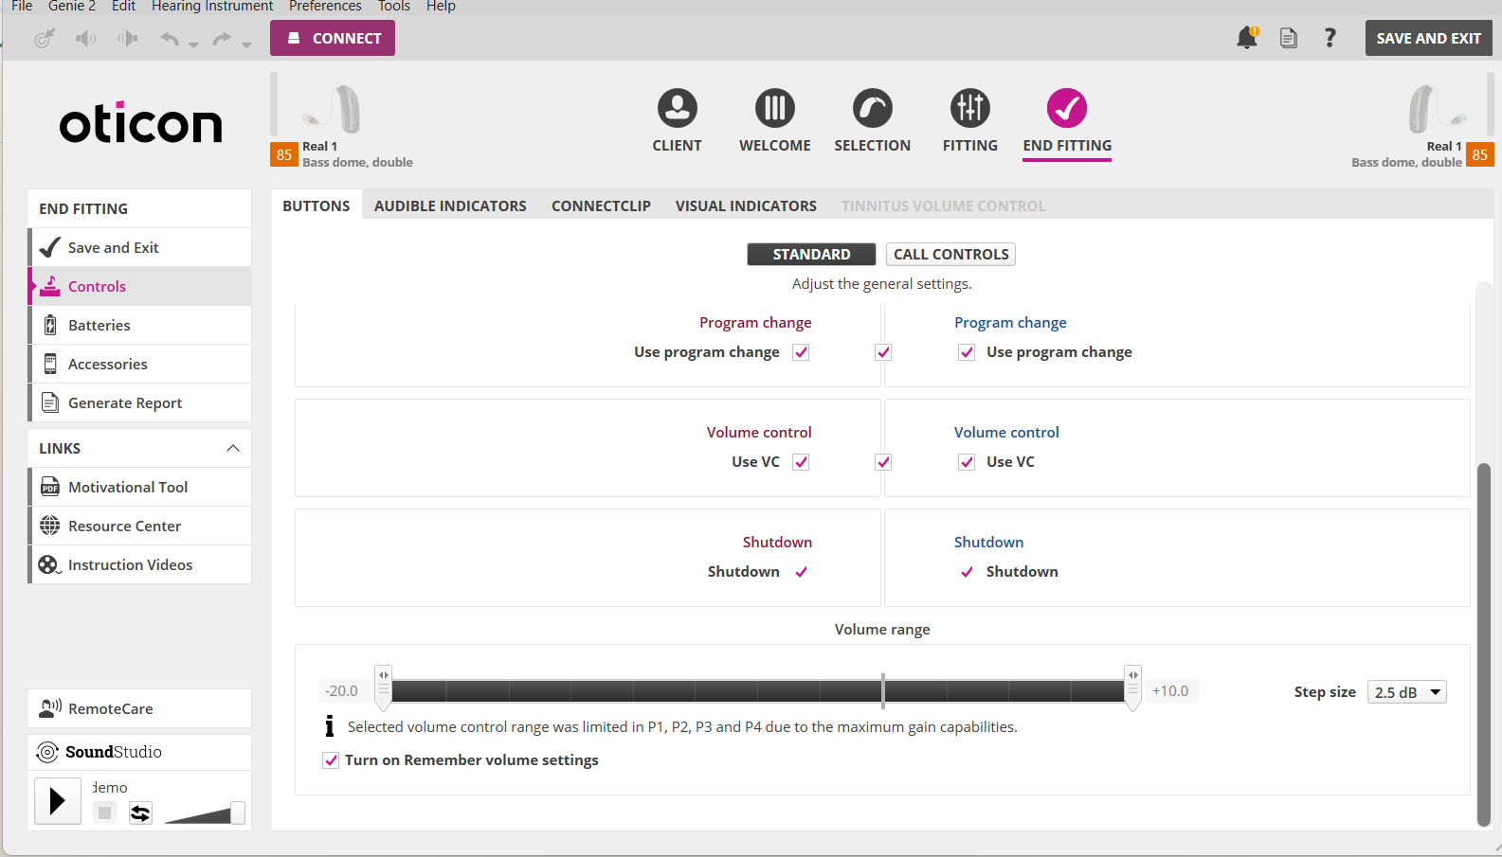This screenshot has height=857, width=1502.
Task: Click the Instruction Videos film reel icon
Action: [49, 564]
